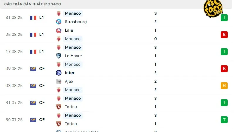Click L1 league label on 25.08.25 row
This screenshot has width=235, height=132.
tap(42, 35)
